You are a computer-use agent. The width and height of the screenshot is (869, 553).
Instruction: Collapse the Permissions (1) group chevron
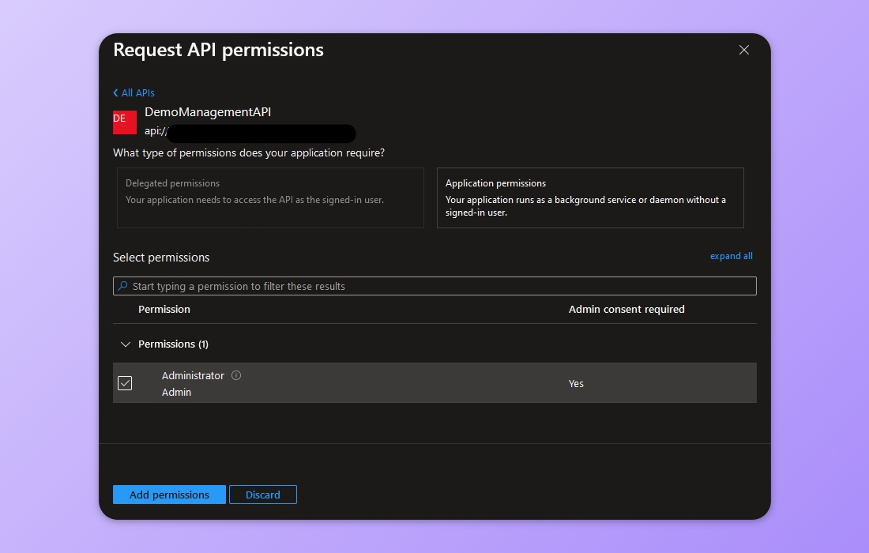pyautogui.click(x=126, y=344)
